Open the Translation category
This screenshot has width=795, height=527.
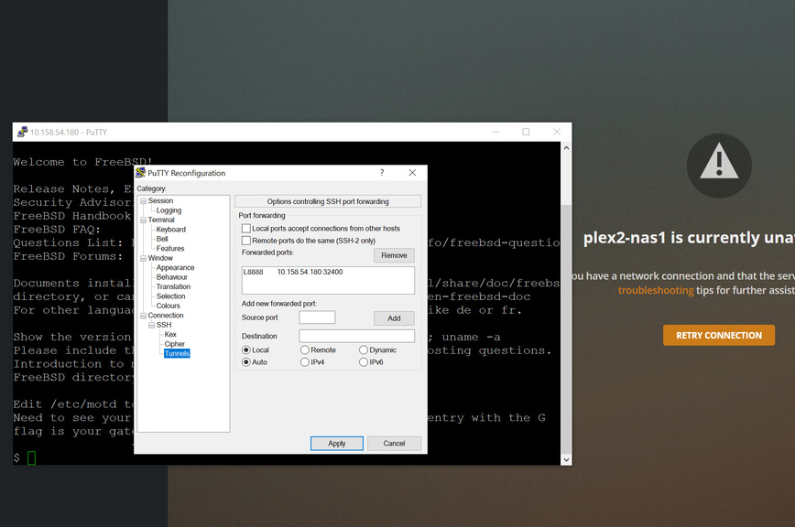click(x=173, y=286)
